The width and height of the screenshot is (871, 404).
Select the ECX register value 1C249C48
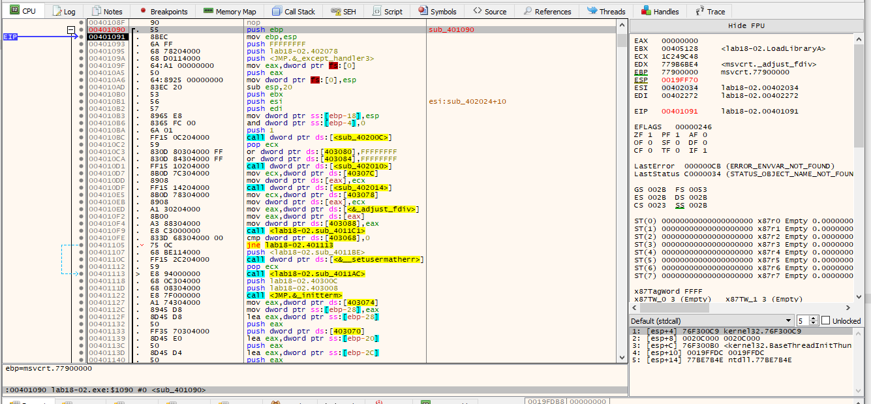coord(679,56)
